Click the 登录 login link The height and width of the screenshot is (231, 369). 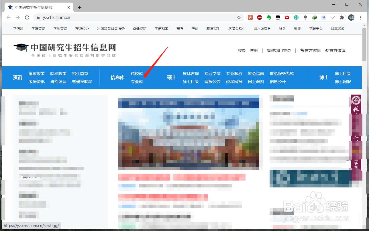(x=242, y=50)
